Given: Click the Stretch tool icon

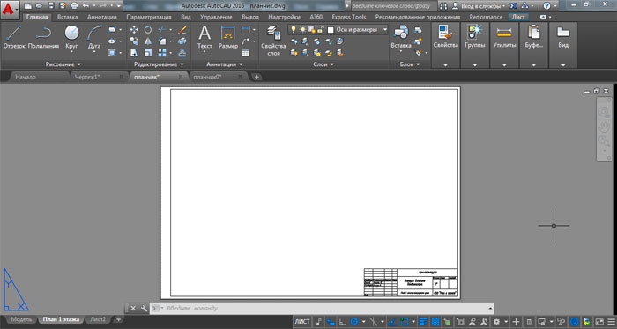Looking at the screenshot, I should tap(134, 53).
